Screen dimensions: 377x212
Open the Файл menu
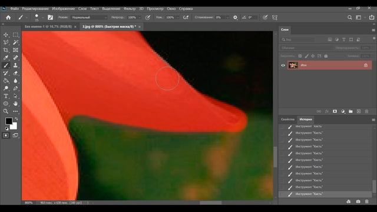[x=14, y=9]
